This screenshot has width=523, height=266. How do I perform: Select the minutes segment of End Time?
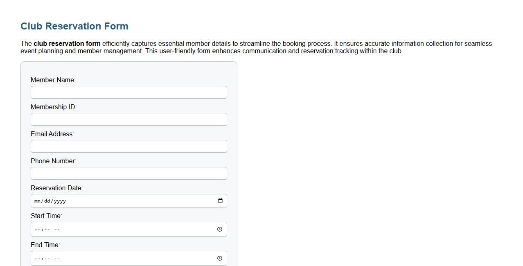pyautogui.click(x=47, y=259)
